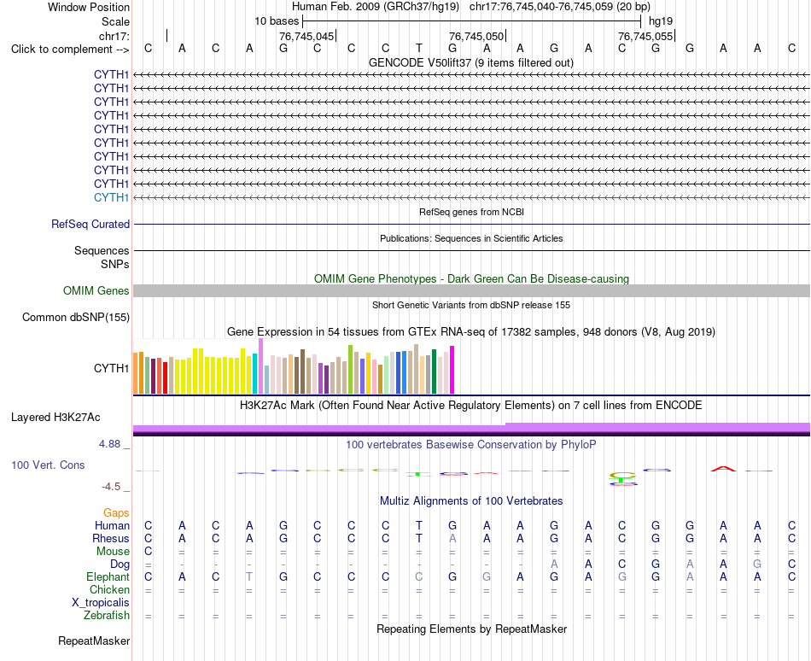The height and width of the screenshot is (661, 811).
Task: Click the Layered H3K27Ac track label
Action: pyautogui.click(x=55, y=418)
